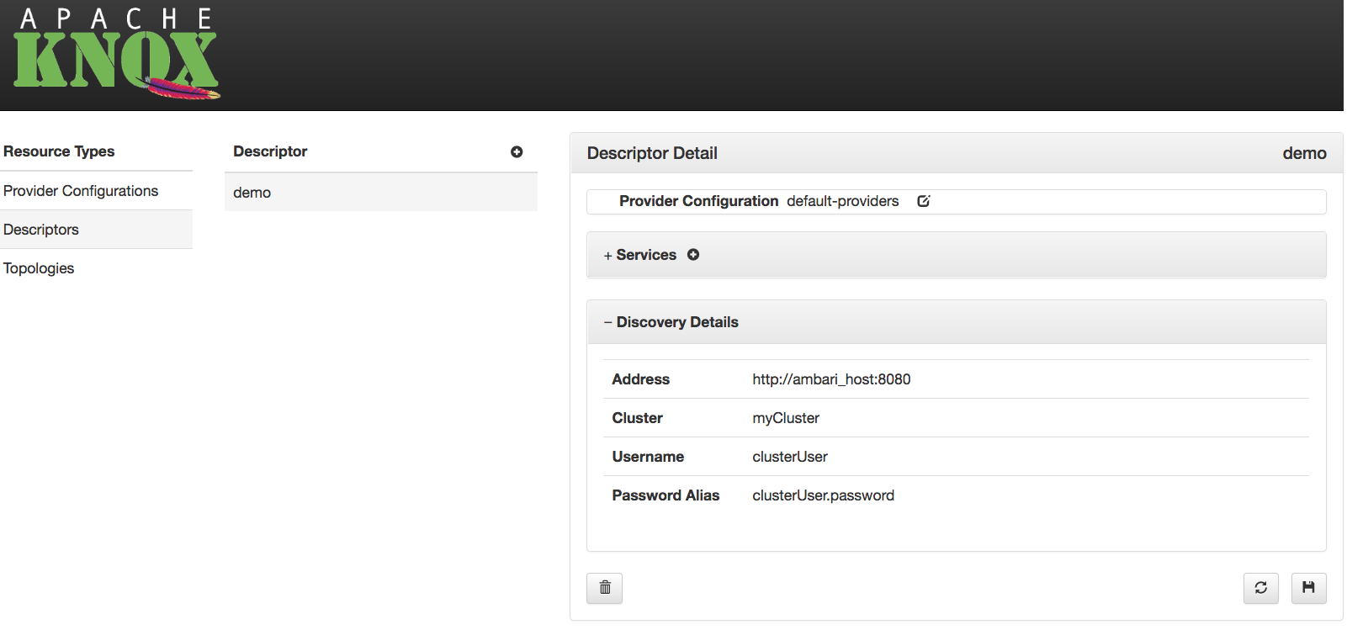Delete the demo descriptor with trash icon
The image size is (1347, 630).
click(x=604, y=588)
